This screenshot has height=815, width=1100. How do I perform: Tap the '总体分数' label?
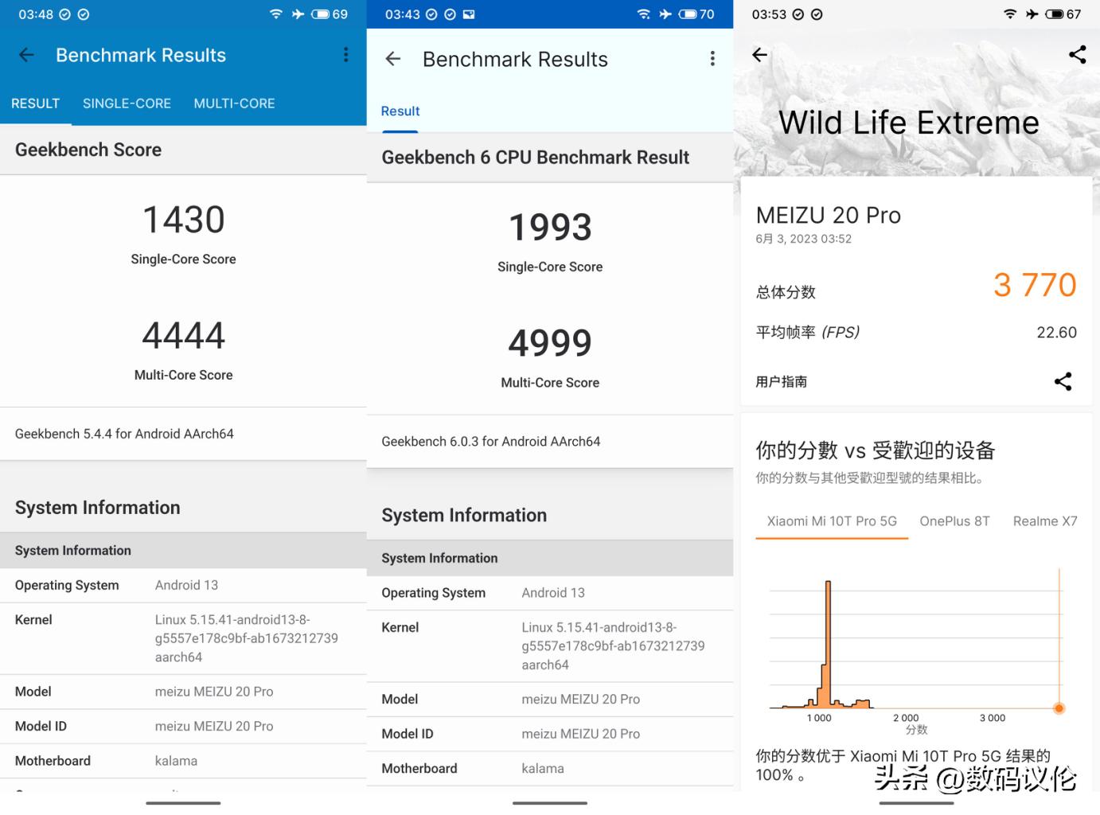pos(786,292)
